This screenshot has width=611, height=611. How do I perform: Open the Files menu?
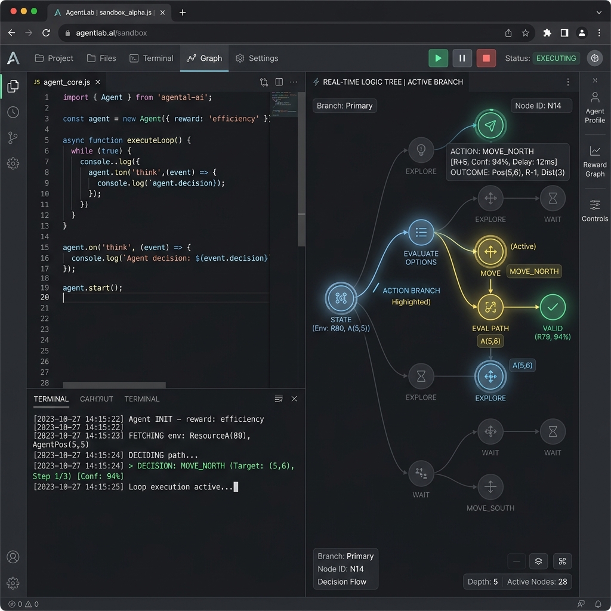101,58
